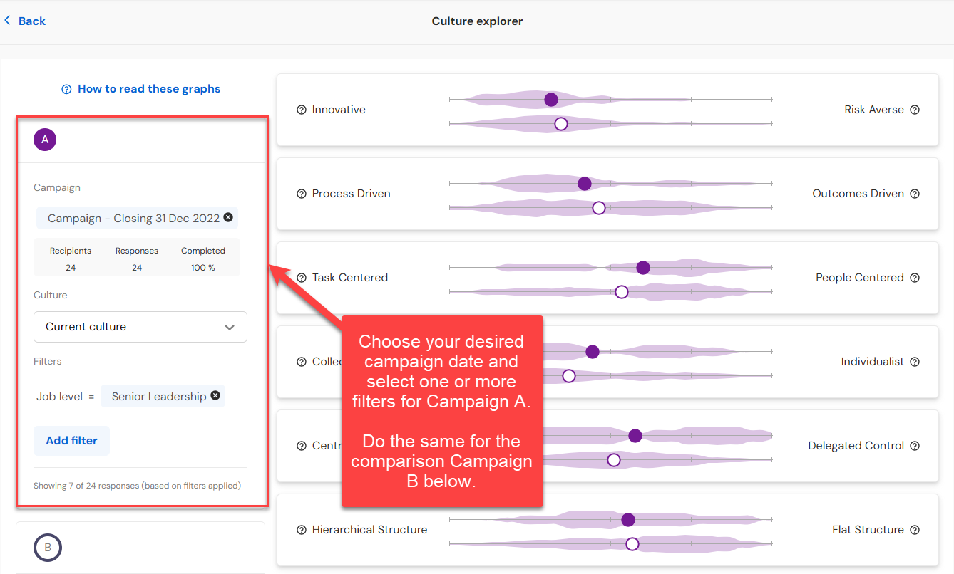Open help icon next to Flat Structure
The height and width of the screenshot is (574, 954).
(915, 530)
